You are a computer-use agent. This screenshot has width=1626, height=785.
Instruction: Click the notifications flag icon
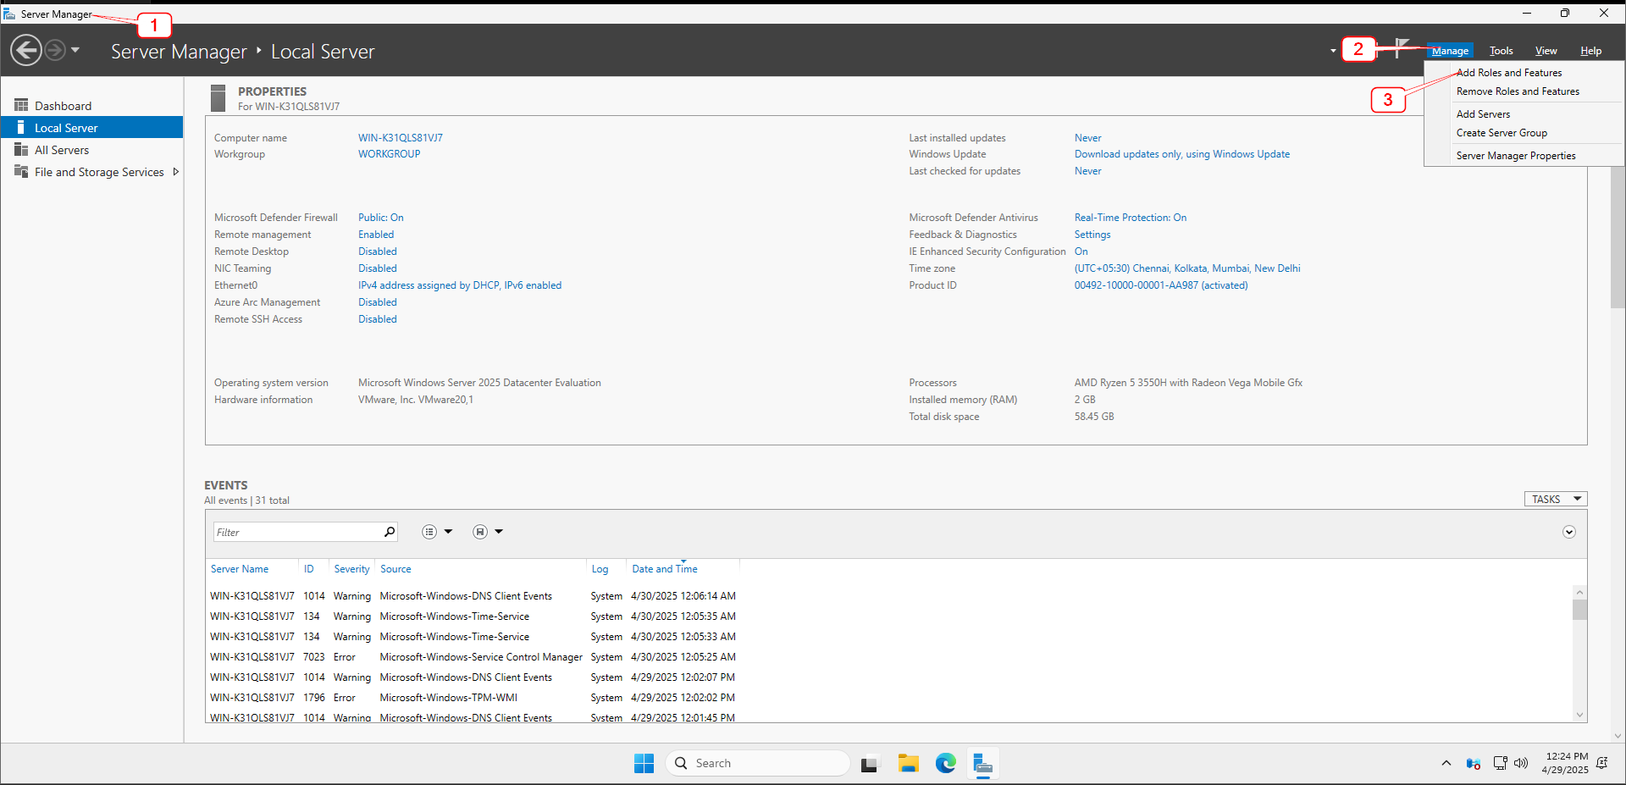1402,48
